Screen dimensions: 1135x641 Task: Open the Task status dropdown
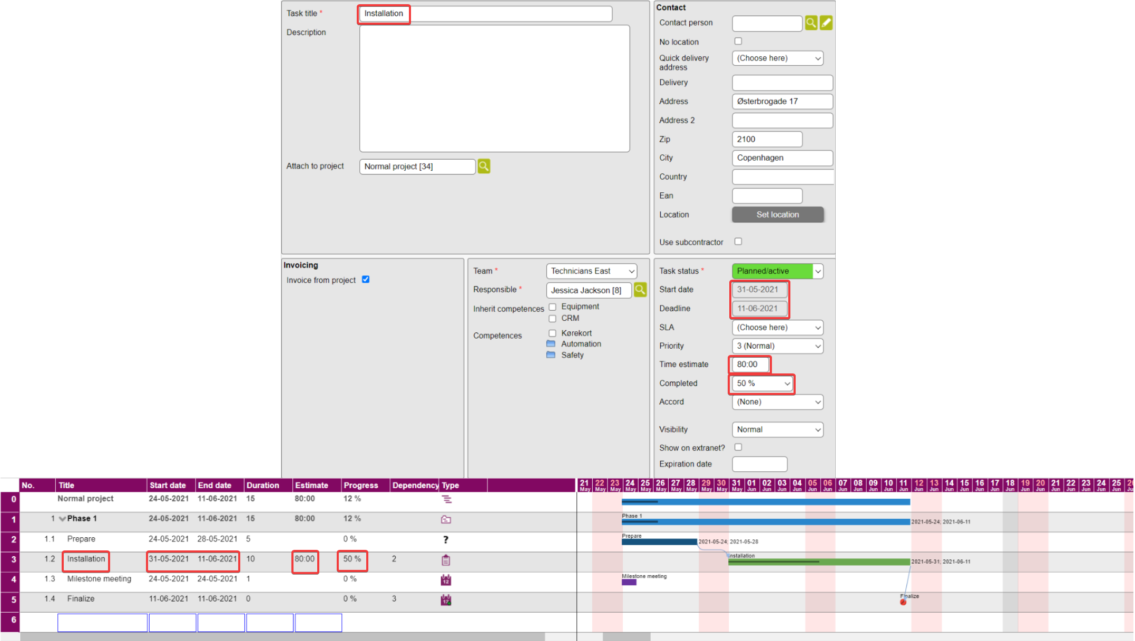pyautogui.click(x=777, y=271)
